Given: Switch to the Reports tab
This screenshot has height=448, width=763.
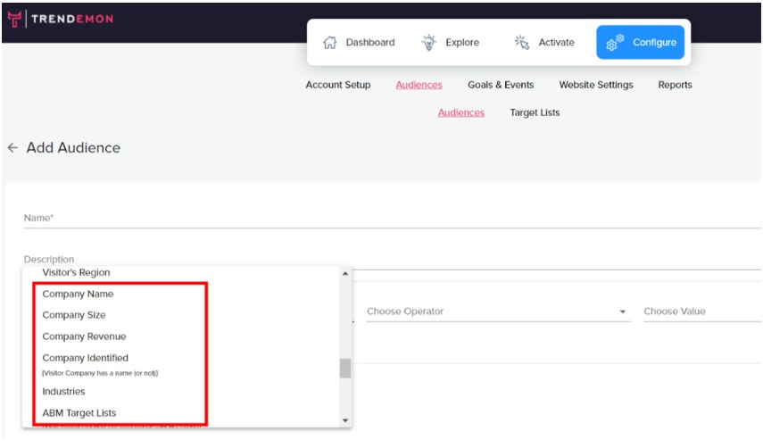Looking at the screenshot, I should 675,85.
